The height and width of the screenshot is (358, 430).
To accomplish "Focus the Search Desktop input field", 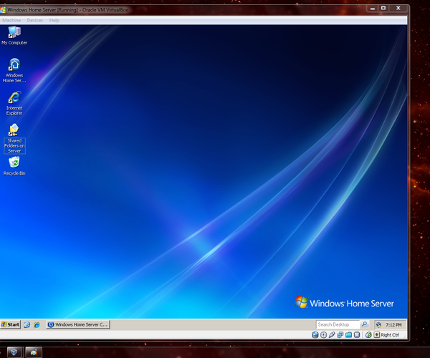I will coord(338,324).
